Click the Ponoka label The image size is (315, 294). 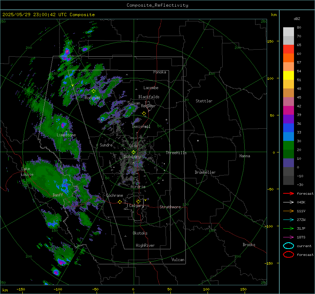point(160,72)
